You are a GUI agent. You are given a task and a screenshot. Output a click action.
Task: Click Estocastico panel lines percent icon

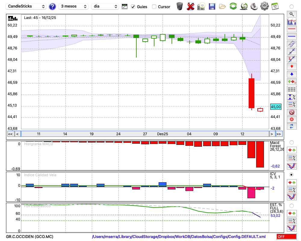(x=292, y=221)
